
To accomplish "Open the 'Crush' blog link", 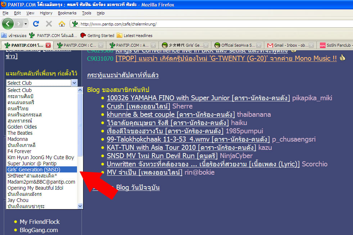I will pyautogui.click(x=139, y=106).
